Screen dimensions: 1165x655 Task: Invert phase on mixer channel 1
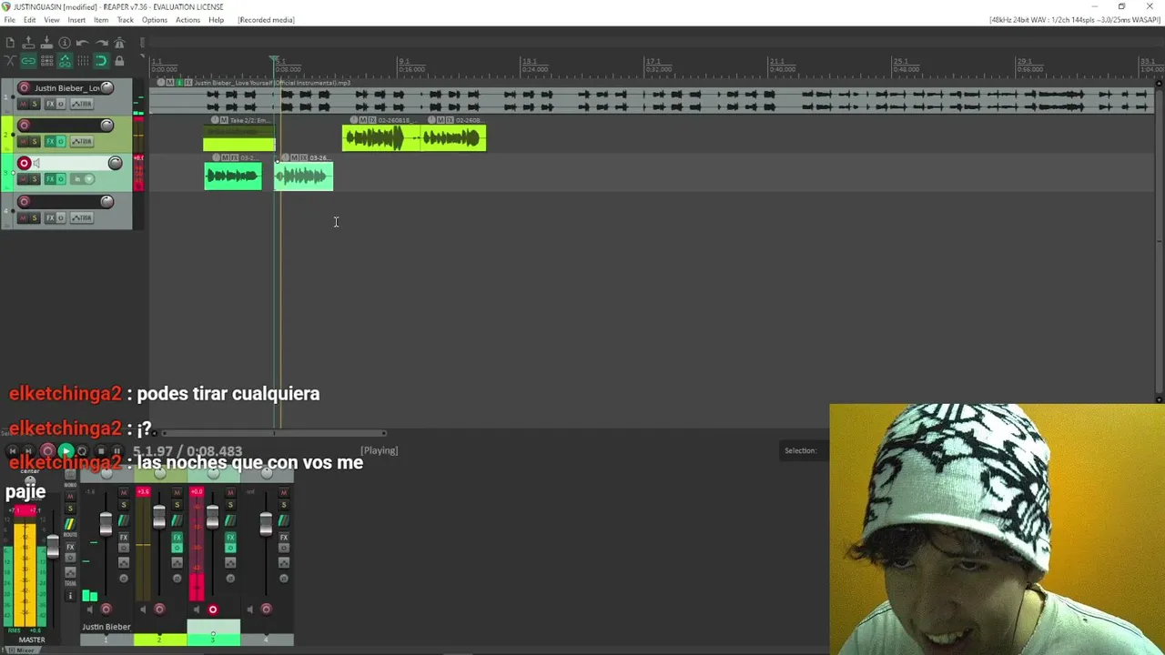pos(124,579)
